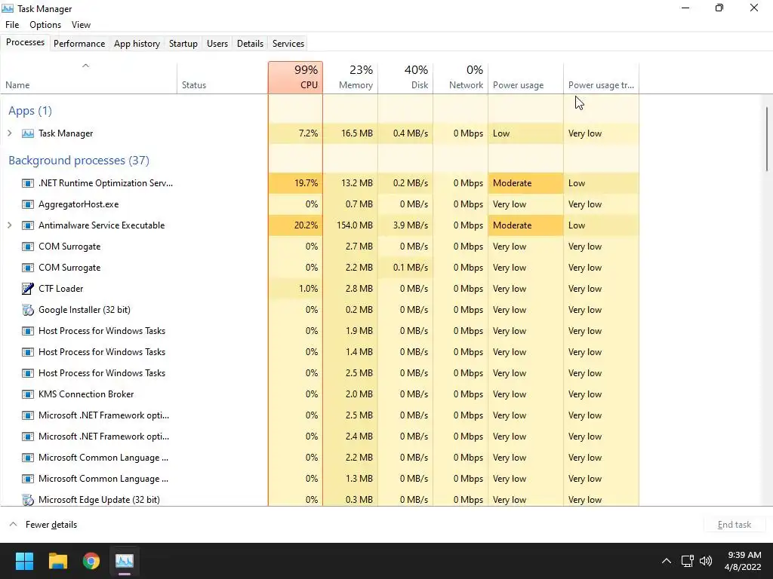Sort processes by Disk column
This screenshot has width=773, height=579.
click(x=405, y=78)
